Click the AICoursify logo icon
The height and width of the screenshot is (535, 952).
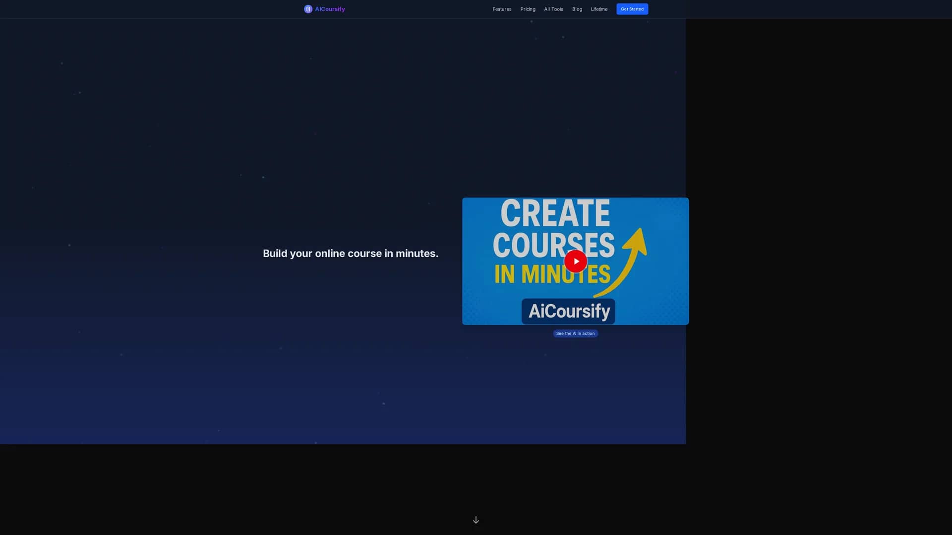tap(308, 9)
